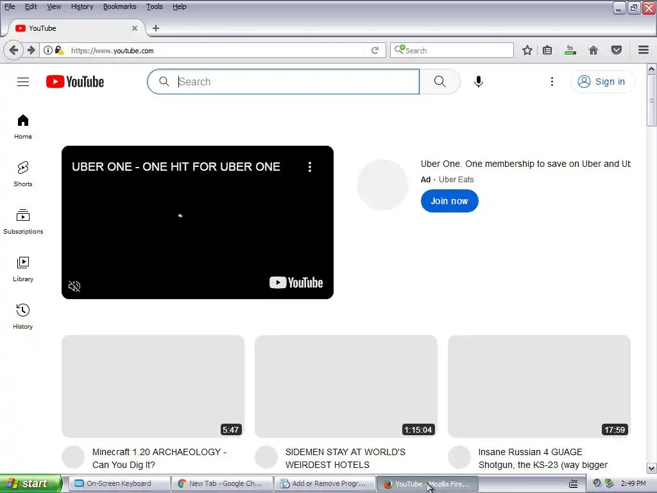This screenshot has width=657, height=493.
Task: Switch to On-Screen Keyboard taskbar item
Action: pos(119,483)
